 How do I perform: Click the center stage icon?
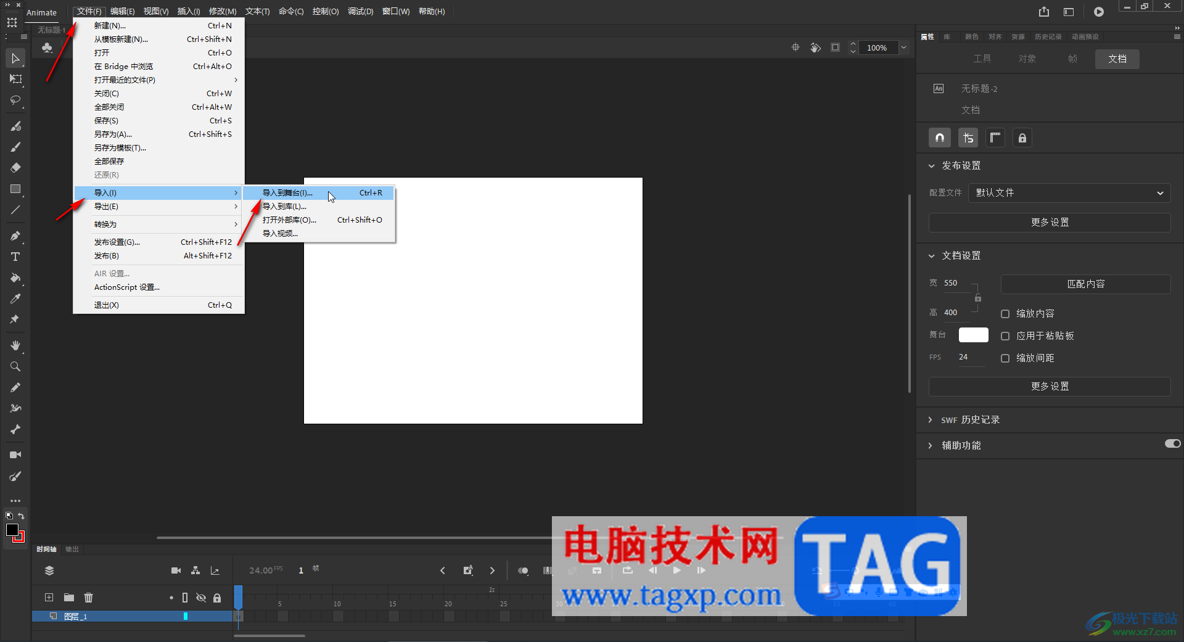point(795,47)
